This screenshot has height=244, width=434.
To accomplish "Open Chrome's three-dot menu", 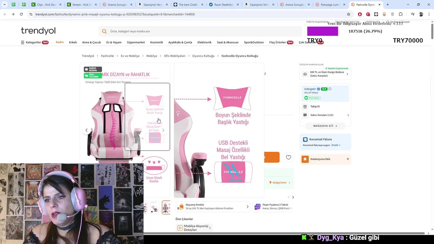I will (429, 14).
